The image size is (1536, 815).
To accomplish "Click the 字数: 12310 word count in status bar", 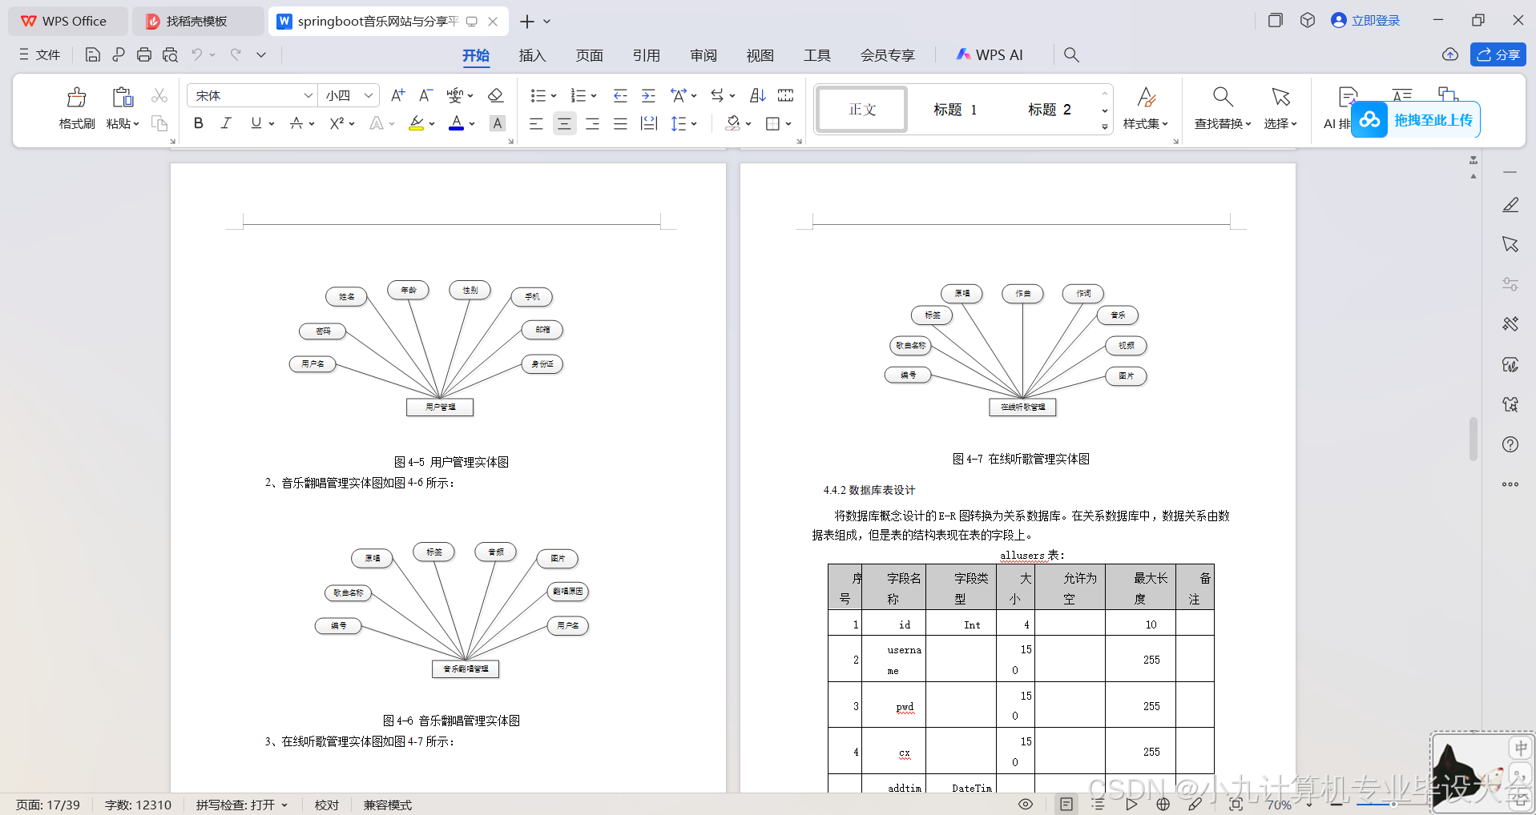I will (x=138, y=805).
